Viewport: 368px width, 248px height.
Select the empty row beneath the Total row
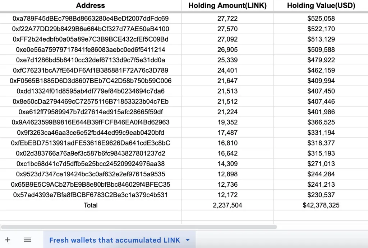tap(90, 215)
